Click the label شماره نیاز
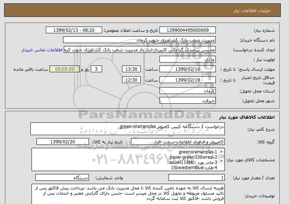Screen dimensions: 289x204 click(265, 30)
